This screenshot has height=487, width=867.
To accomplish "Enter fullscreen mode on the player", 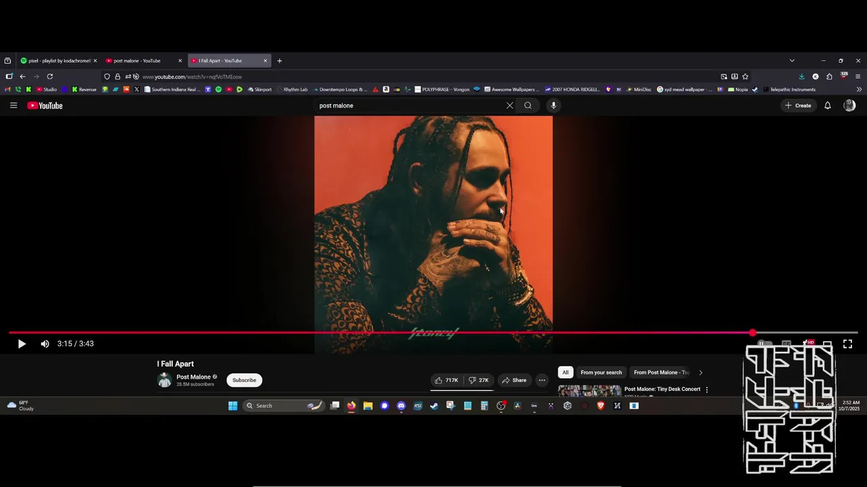I will (x=847, y=344).
